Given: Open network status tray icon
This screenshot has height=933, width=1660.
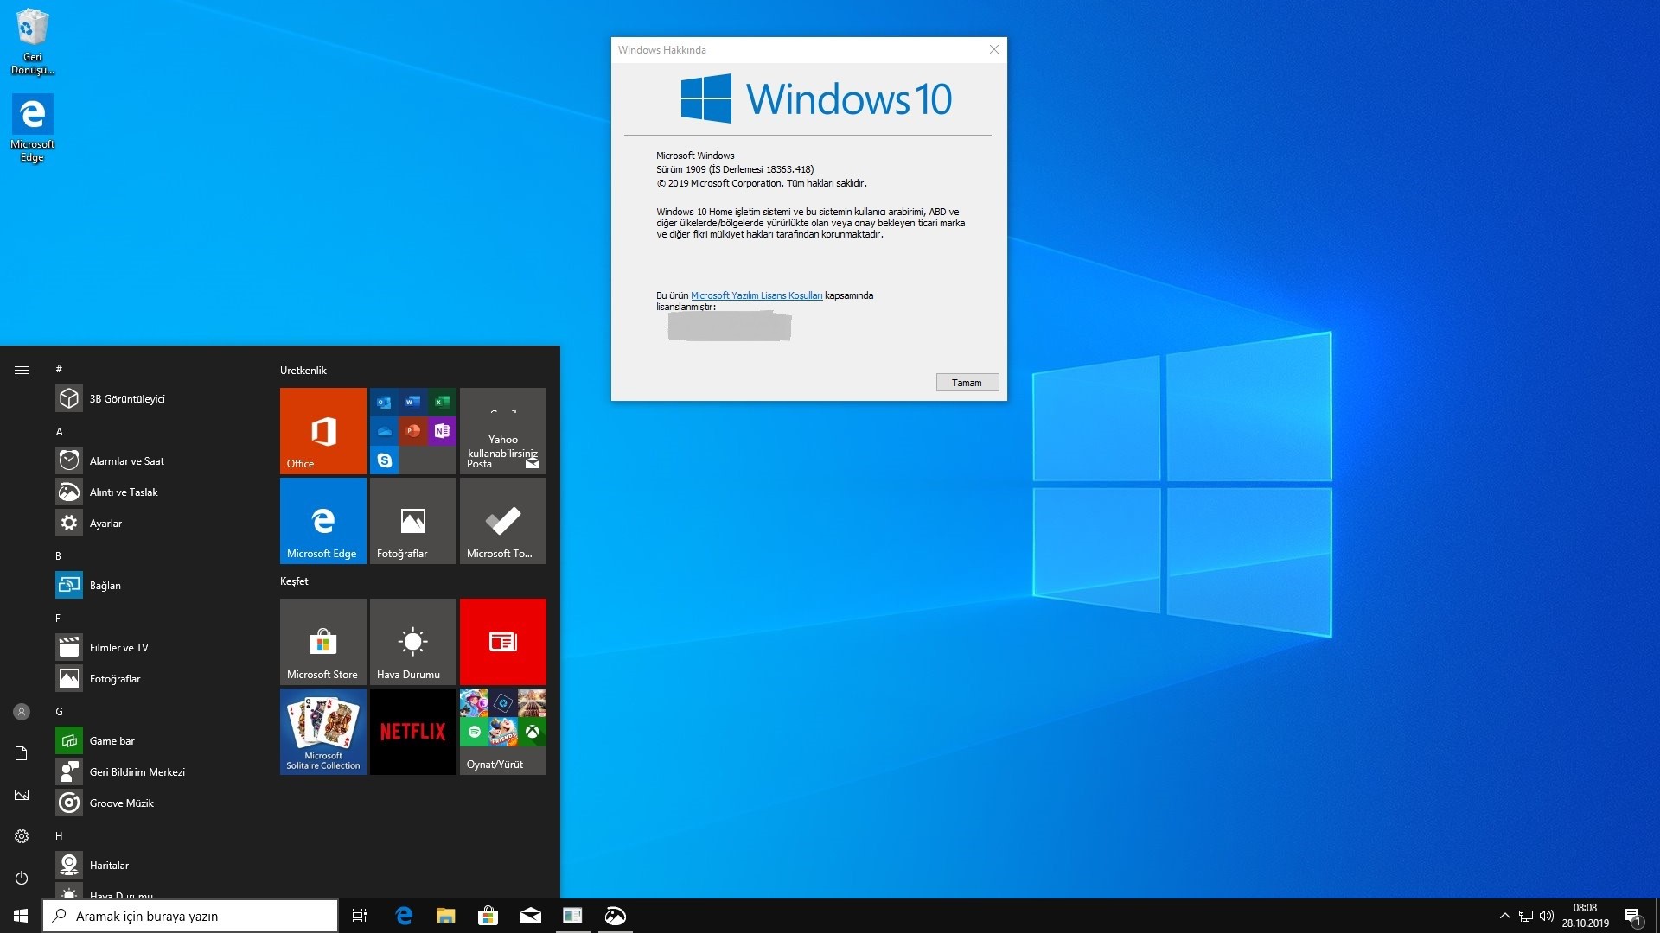Looking at the screenshot, I should [1526, 916].
